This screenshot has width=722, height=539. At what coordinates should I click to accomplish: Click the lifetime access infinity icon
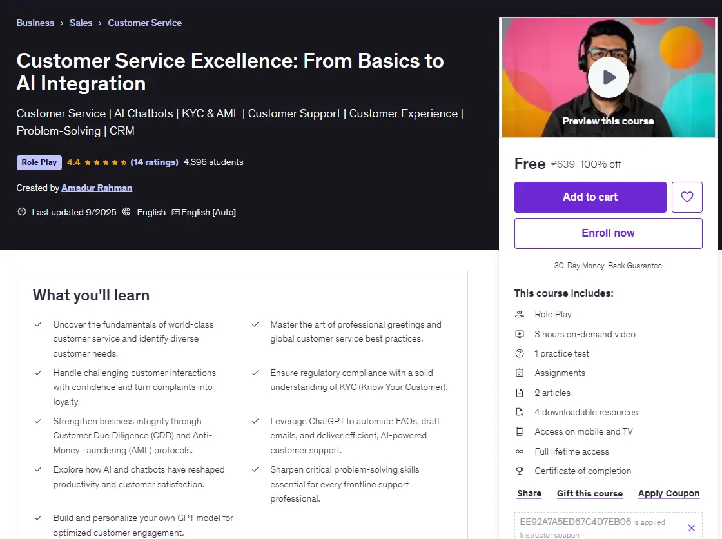pyautogui.click(x=520, y=451)
